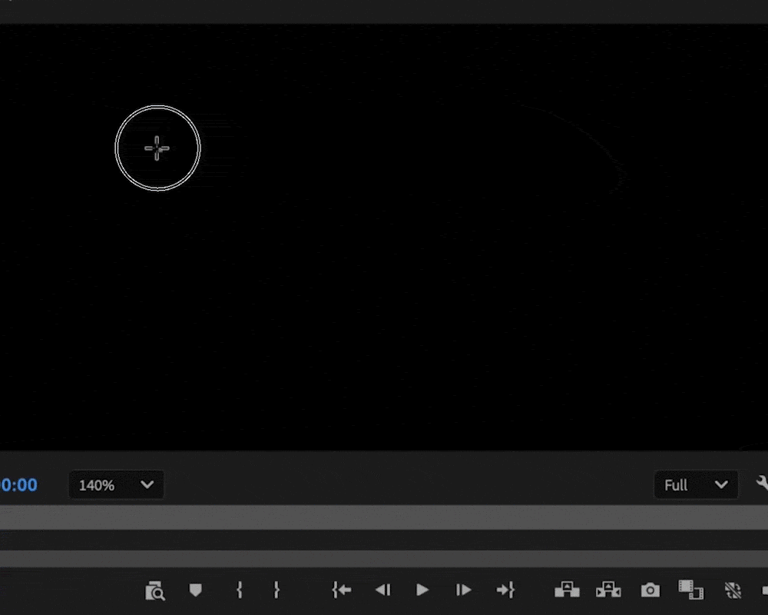Open the Full playback resolution dropdown
The height and width of the screenshot is (615, 768).
pyautogui.click(x=696, y=485)
